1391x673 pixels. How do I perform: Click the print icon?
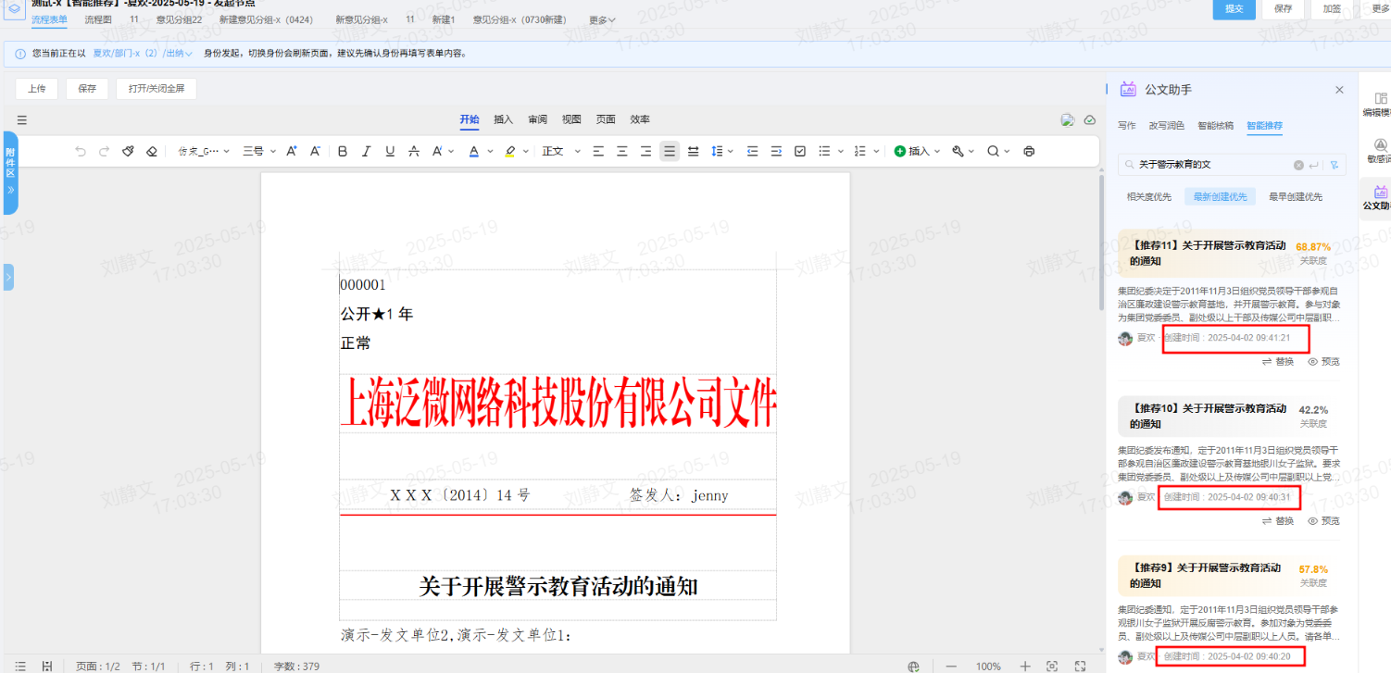1029,151
